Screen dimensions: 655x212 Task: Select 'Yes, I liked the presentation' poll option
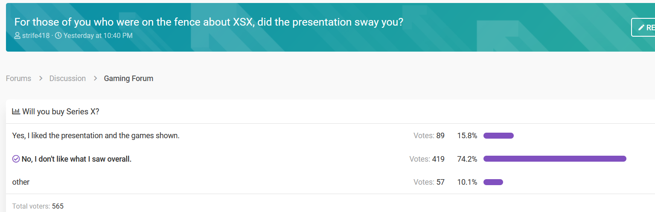click(96, 136)
